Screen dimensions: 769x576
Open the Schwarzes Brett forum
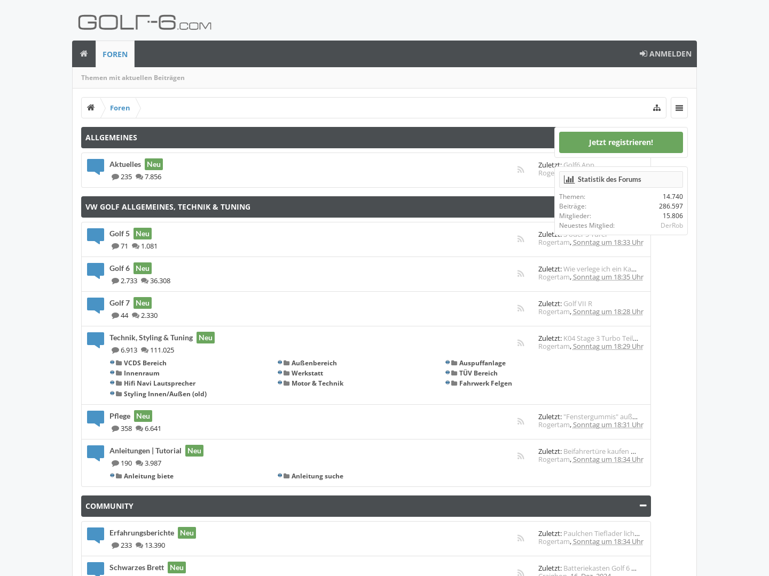coord(137,567)
